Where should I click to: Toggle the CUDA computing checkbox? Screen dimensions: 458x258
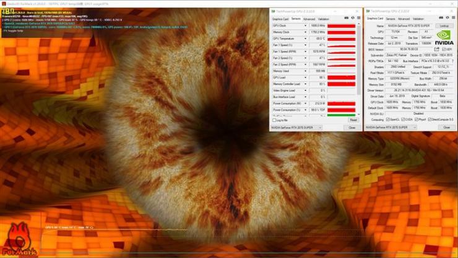click(x=403, y=120)
